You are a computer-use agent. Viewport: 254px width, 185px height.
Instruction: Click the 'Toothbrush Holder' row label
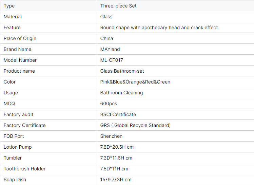(x=24, y=169)
